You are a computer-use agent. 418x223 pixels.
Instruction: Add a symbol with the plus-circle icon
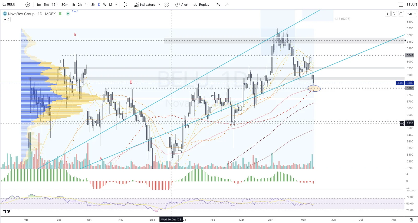click(x=28, y=4)
